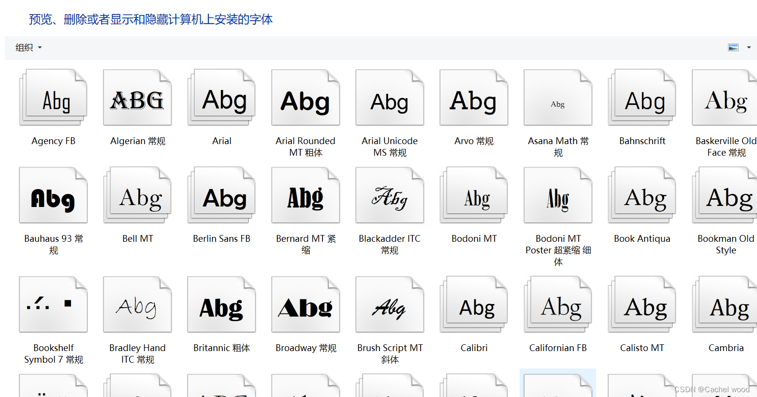The width and height of the screenshot is (757, 397).
Task: Pick the Bahnschrift font icon
Action: pyautogui.click(x=642, y=97)
